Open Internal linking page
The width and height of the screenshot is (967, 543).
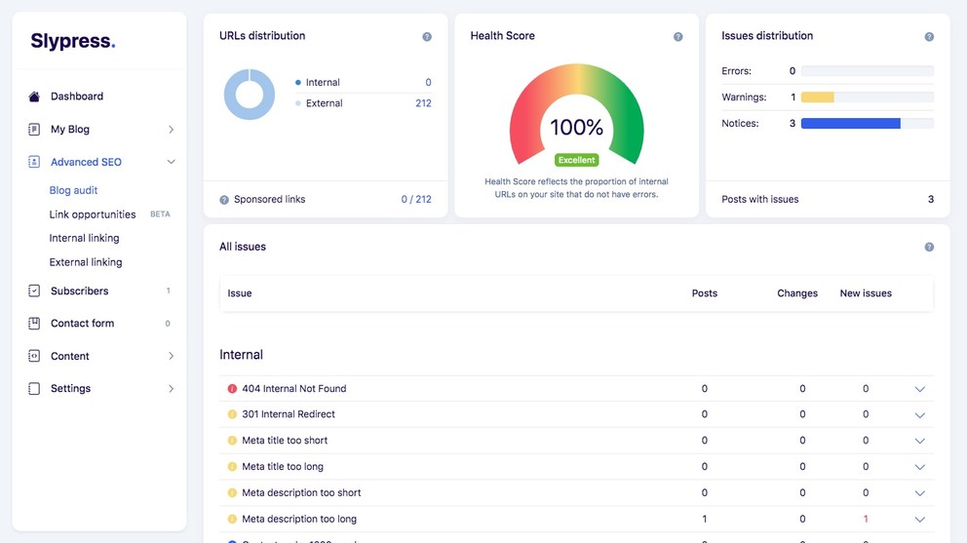click(x=85, y=238)
